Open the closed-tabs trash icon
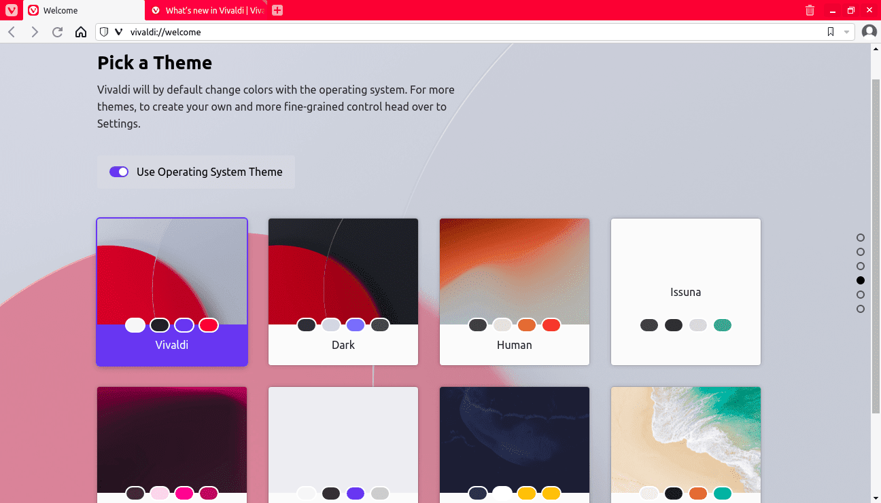This screenshot has width=881, height=503. tap(809, 10)
